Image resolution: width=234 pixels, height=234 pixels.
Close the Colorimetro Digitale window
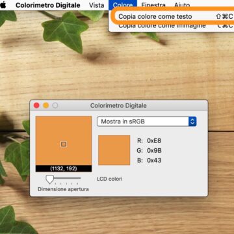click(36, 105)
